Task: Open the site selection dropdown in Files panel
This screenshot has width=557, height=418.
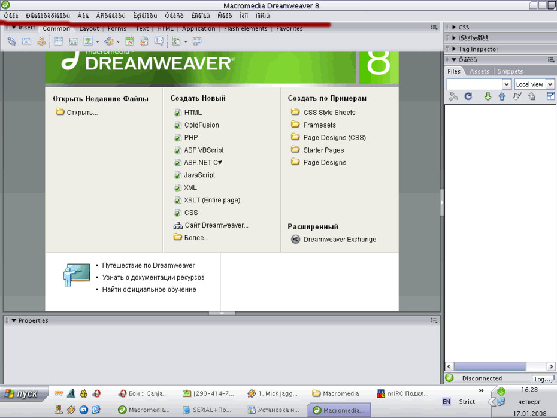Action: point(507,84)
